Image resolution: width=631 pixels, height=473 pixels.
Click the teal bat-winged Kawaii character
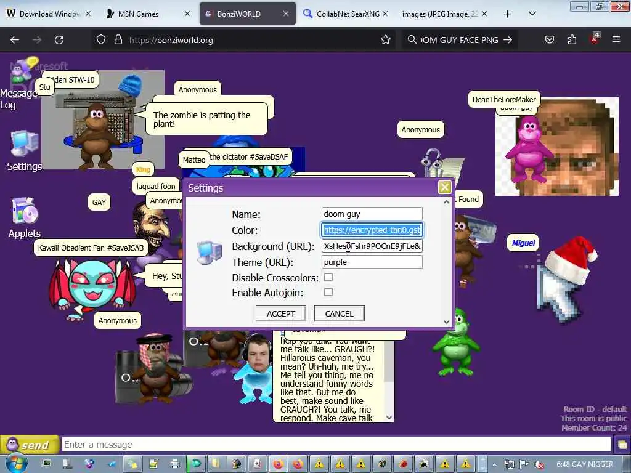pos(92,286)
